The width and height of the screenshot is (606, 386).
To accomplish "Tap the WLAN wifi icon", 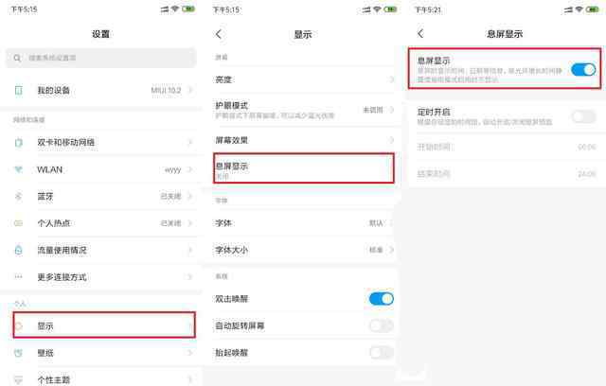I will point(18,169).
